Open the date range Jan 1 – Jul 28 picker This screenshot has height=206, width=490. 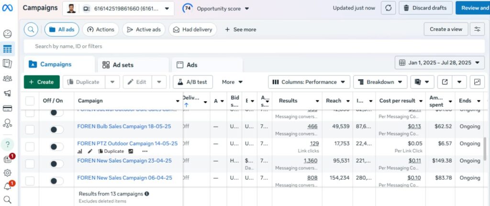point(440,63)
